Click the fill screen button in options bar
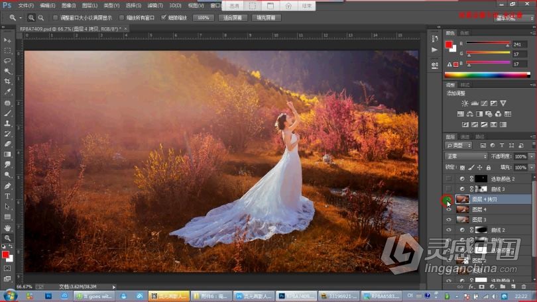Viewport: 537px width, 302px height. [266, 17]
